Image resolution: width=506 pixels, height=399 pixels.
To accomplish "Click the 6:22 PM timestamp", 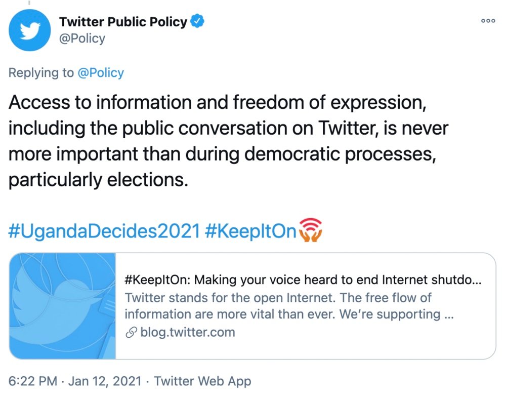I will pyautogui.click(x=33, y=381).
